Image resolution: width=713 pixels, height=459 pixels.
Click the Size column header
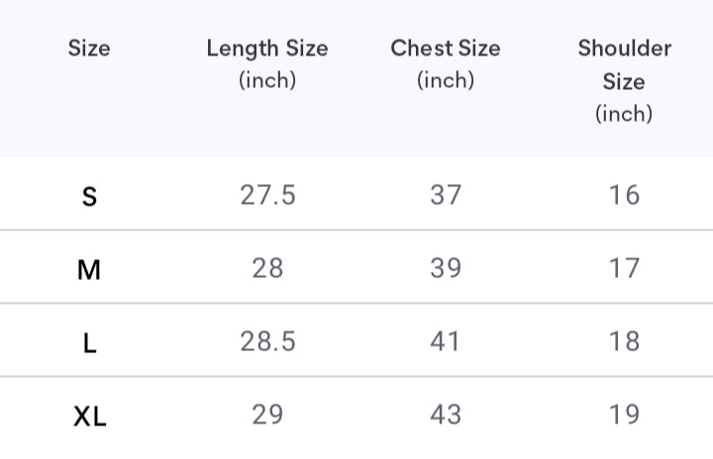(89, 48)
